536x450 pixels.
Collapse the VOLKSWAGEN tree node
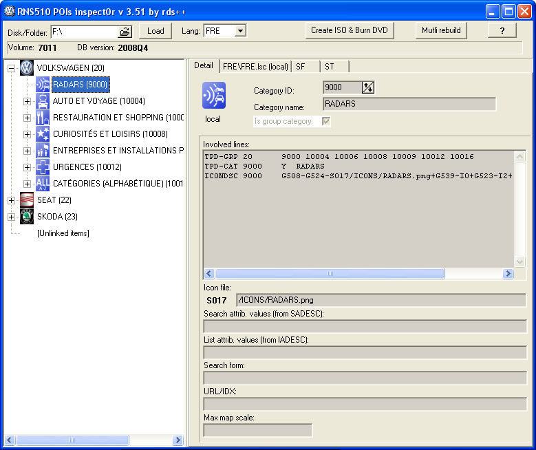coord(11,68)
